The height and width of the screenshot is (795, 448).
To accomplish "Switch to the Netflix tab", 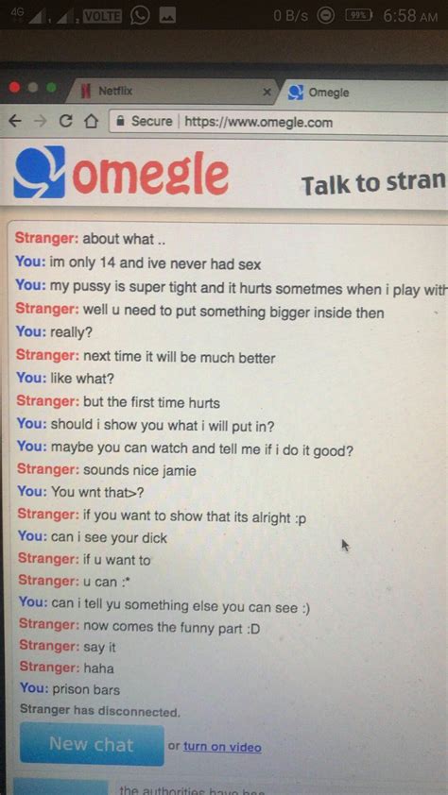I will (115, 92).
